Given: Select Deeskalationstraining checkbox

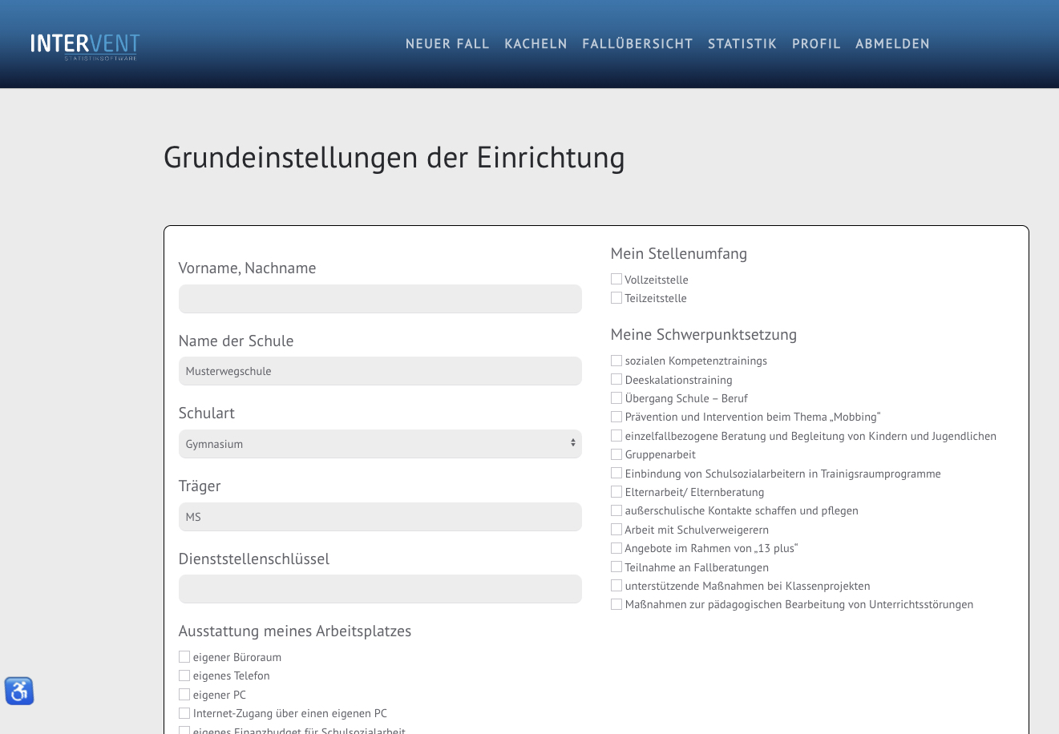Looking at the screenshot, I should [x=616, y=380].
